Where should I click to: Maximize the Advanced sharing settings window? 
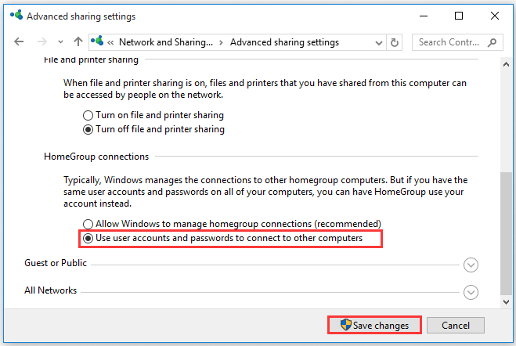459,16
